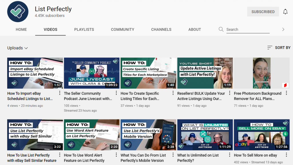
Task: Open 'How To Use Word Alert Feature' title link
Action: [84, 158]
